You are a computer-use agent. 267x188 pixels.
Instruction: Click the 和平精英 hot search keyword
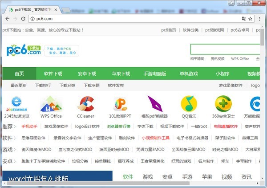click(x=197, y=59)
